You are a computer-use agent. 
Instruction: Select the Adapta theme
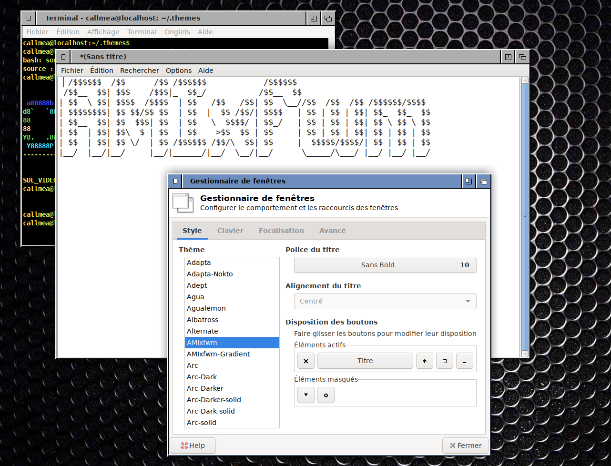point(232,263)
